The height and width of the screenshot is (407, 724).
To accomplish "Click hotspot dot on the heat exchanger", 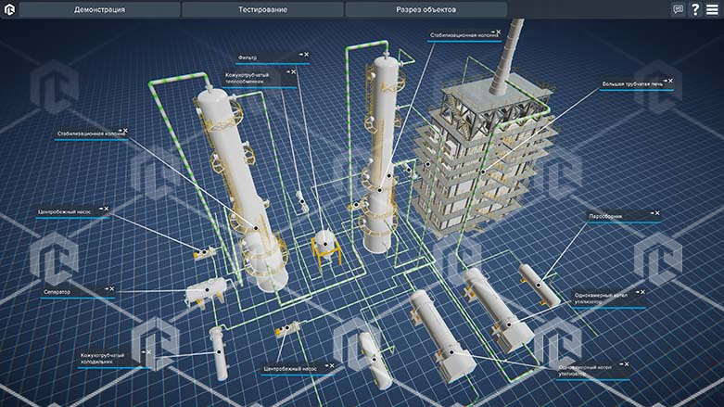I will (x=302, y=201).
